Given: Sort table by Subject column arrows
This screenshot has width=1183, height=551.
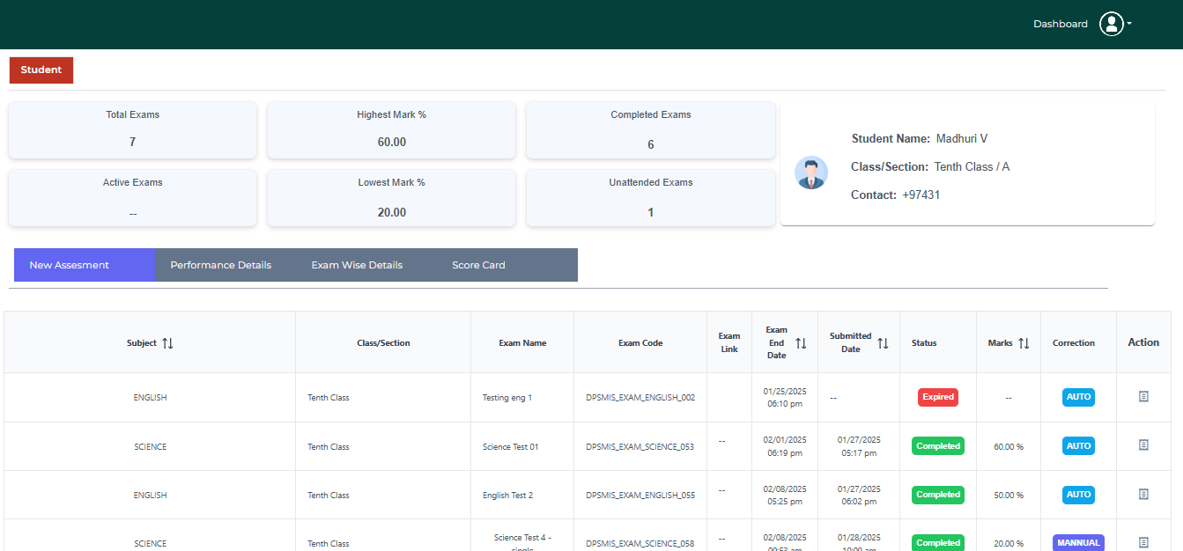Looking at the screenshot, I should pos(167,343).
